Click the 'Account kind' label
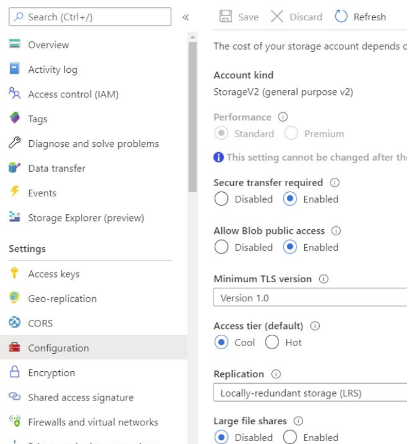 point(243,75)
